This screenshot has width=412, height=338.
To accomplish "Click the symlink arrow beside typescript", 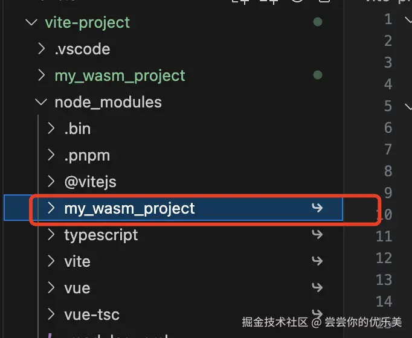I will tap(317, 235).
